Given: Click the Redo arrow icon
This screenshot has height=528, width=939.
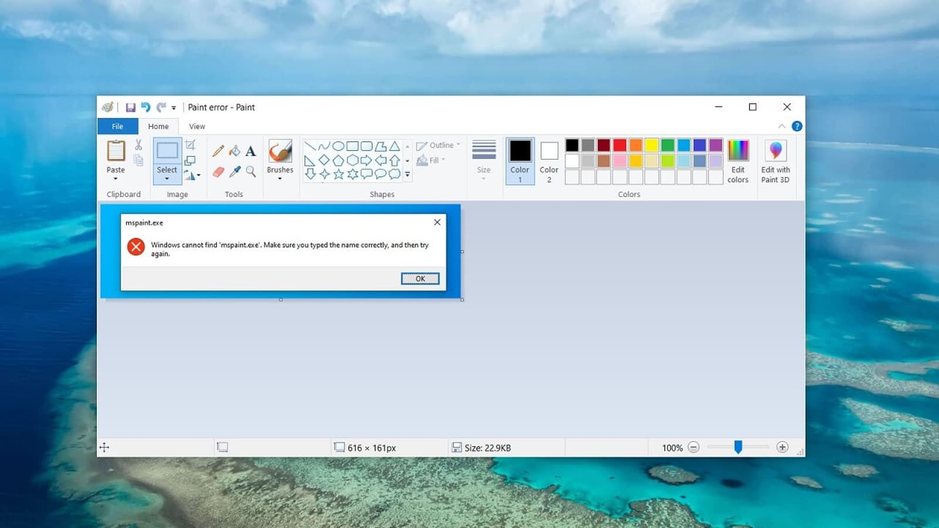Looking at the screenshot, I should coord(161,107).
